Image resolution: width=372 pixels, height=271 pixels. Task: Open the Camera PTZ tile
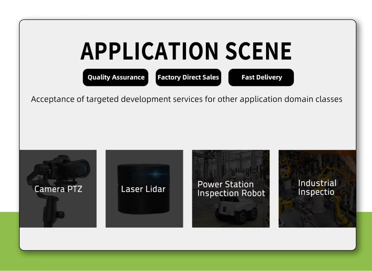pyautogui.click(x=58, y=188)
